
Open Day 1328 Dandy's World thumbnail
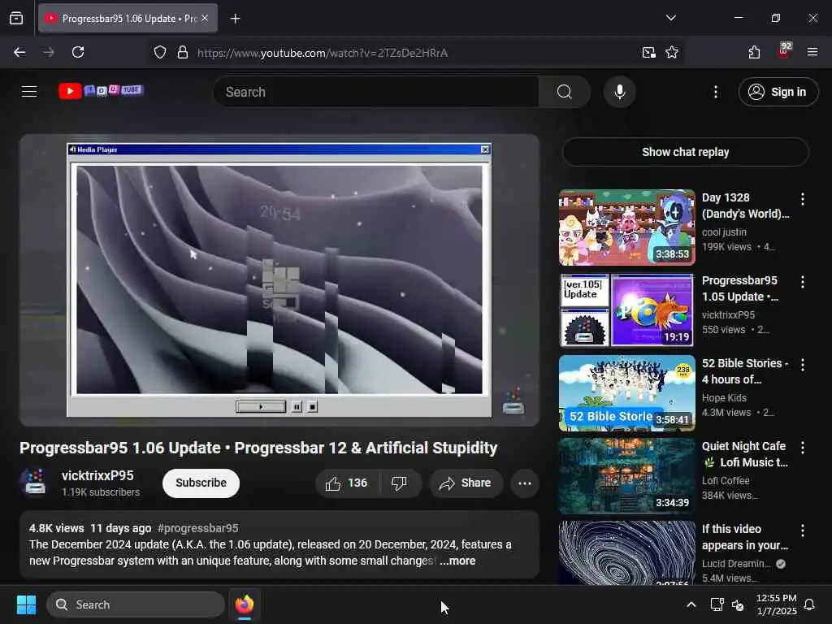[627, 227]
